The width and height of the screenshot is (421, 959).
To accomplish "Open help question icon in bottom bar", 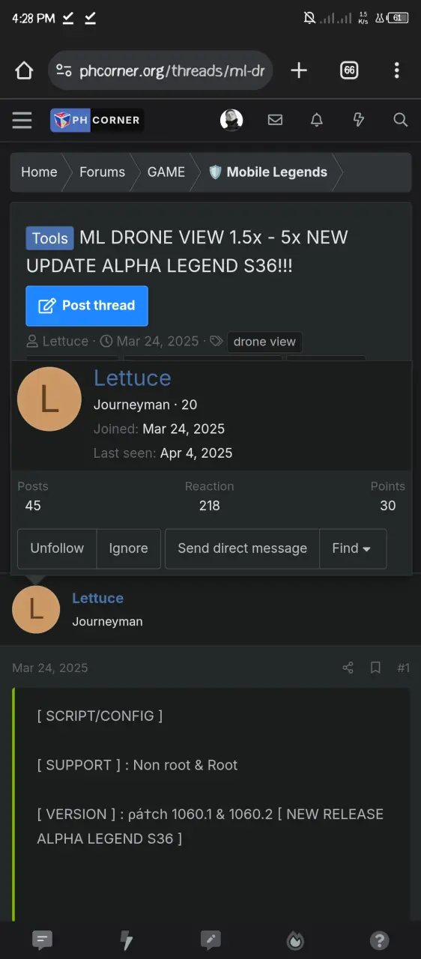I will 379,940.
